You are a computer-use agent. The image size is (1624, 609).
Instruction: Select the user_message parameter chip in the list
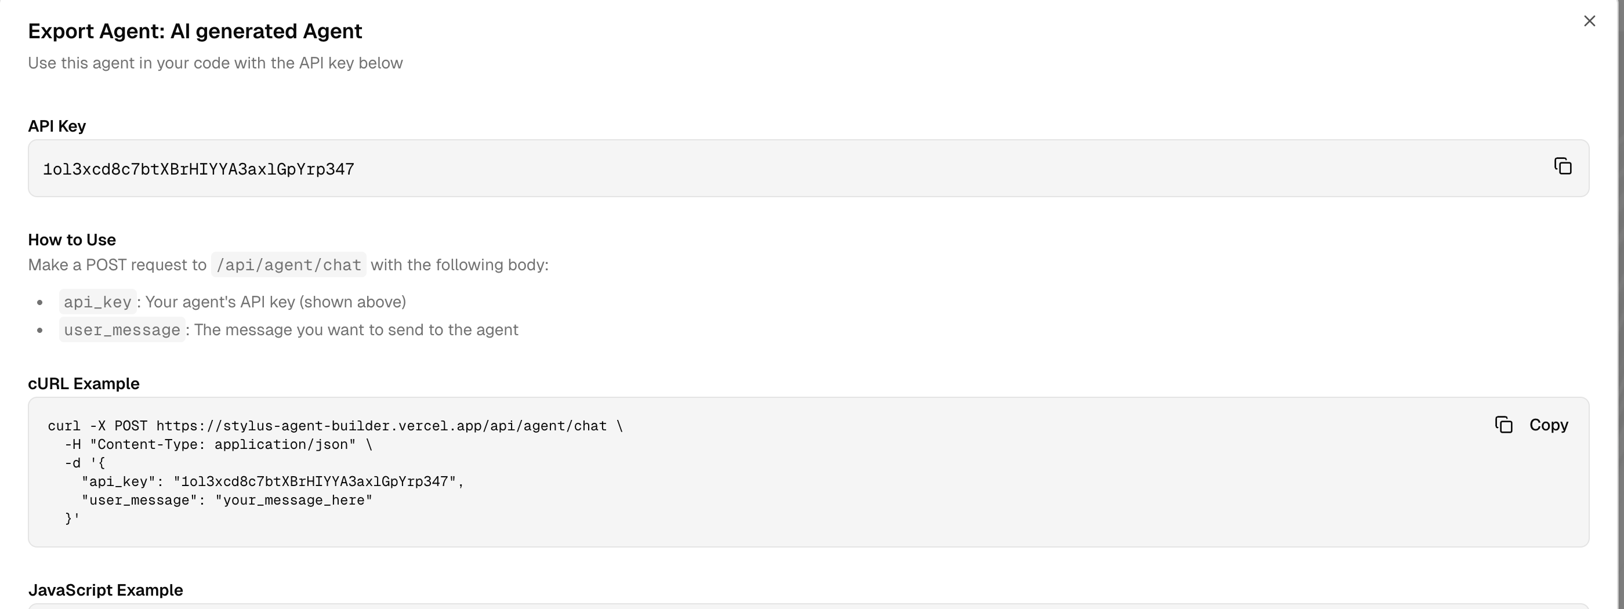[x=122, y=331]
